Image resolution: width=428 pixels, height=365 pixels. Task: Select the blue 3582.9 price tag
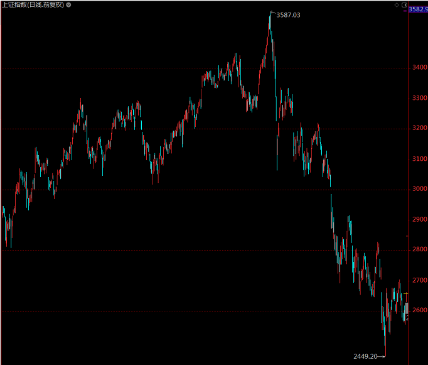tap(418, 9)
